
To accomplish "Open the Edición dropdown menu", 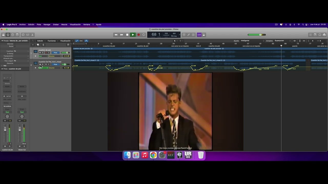I will pos(41,41).
